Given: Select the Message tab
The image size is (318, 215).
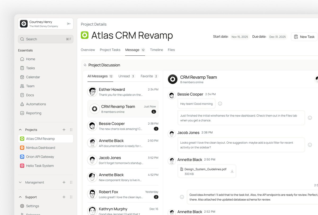Looking at the screenshot, I should (135, 50).
